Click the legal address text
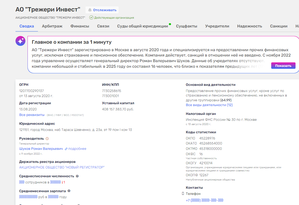 [76, 130]
